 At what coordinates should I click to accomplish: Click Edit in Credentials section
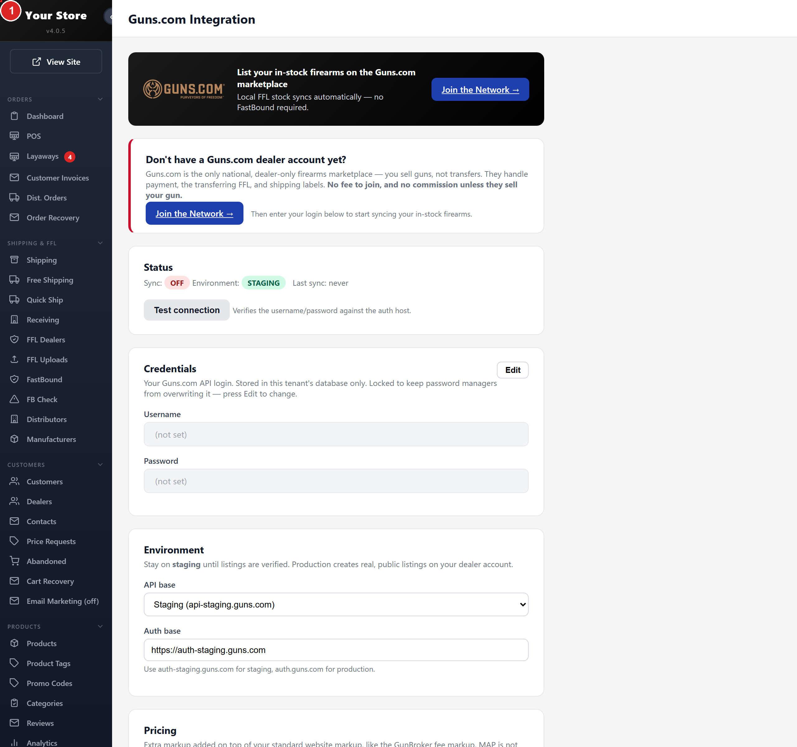pos(512,370)
